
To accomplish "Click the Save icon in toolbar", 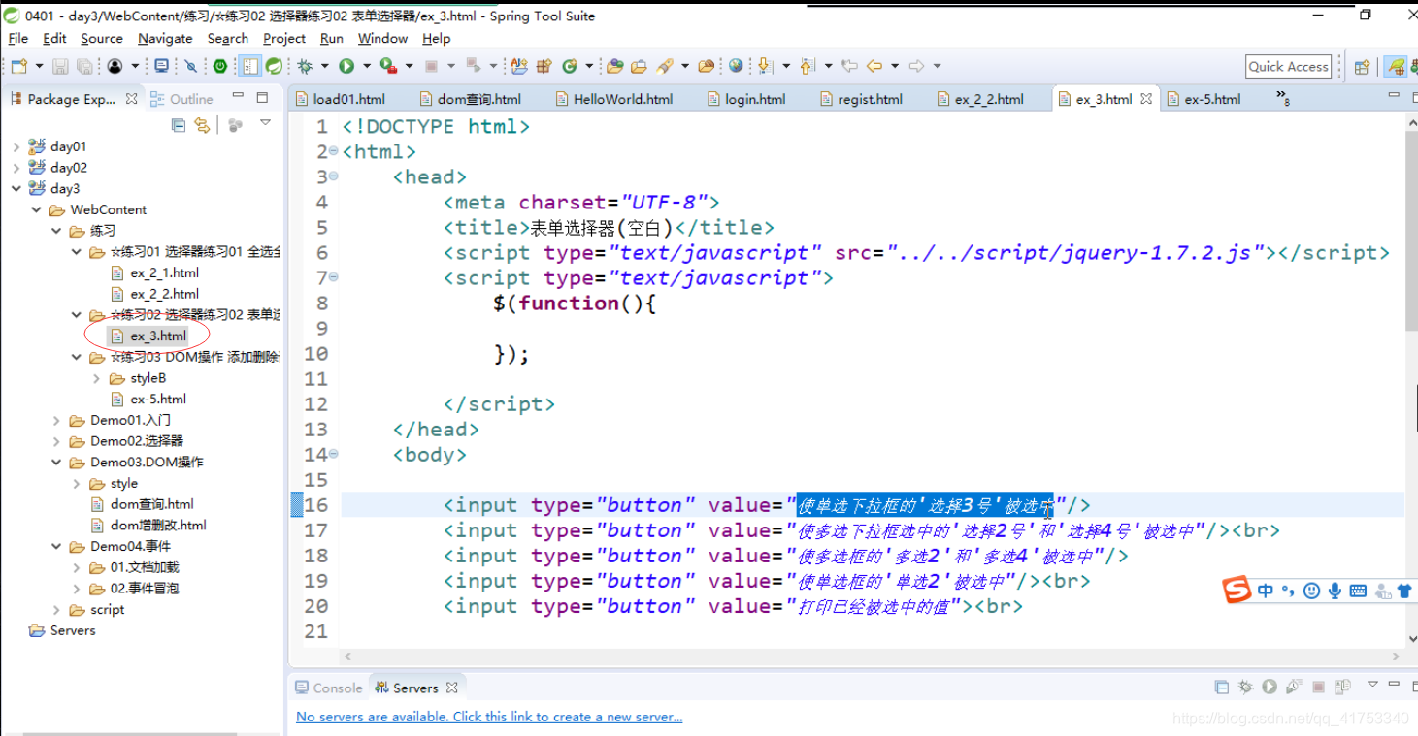I will [x=60, y=66].
